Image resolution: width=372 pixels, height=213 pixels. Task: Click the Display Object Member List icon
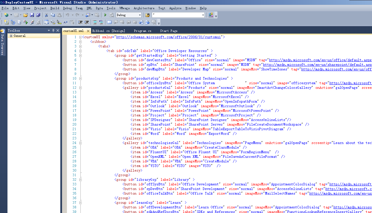pos(46,22)
